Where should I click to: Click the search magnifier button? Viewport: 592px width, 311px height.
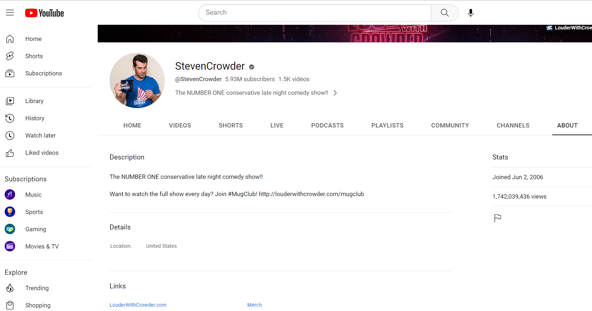coord(444,13)
